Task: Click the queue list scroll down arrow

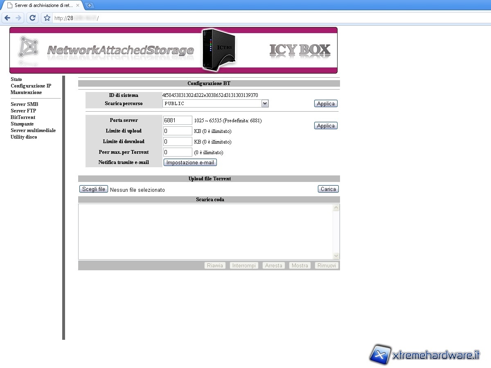Action: coord(336,256)
